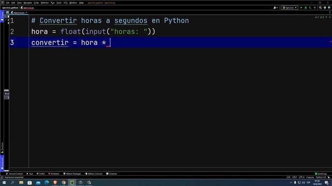Open Mail app from the taskbar

[x=38, y=182]
